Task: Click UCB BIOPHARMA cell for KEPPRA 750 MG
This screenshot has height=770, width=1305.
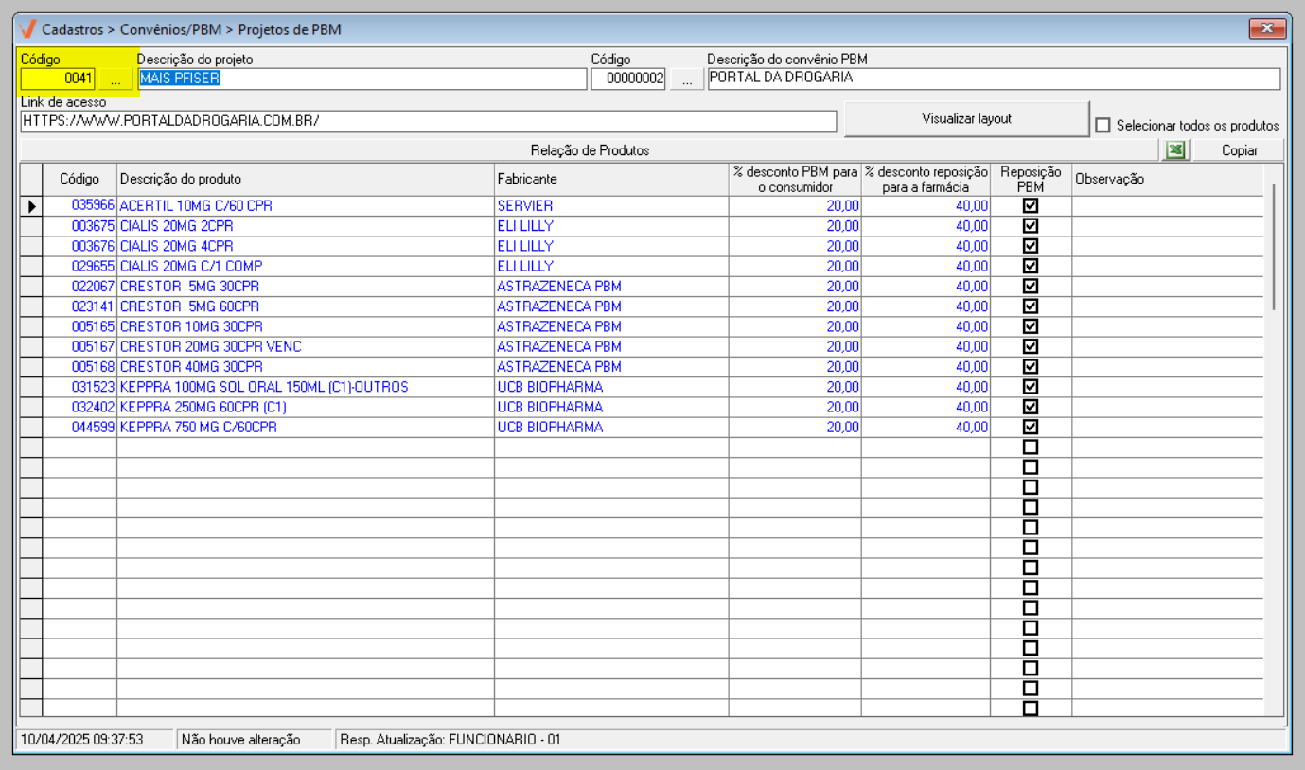Action: pyautogui.click(x=611, y=427)
